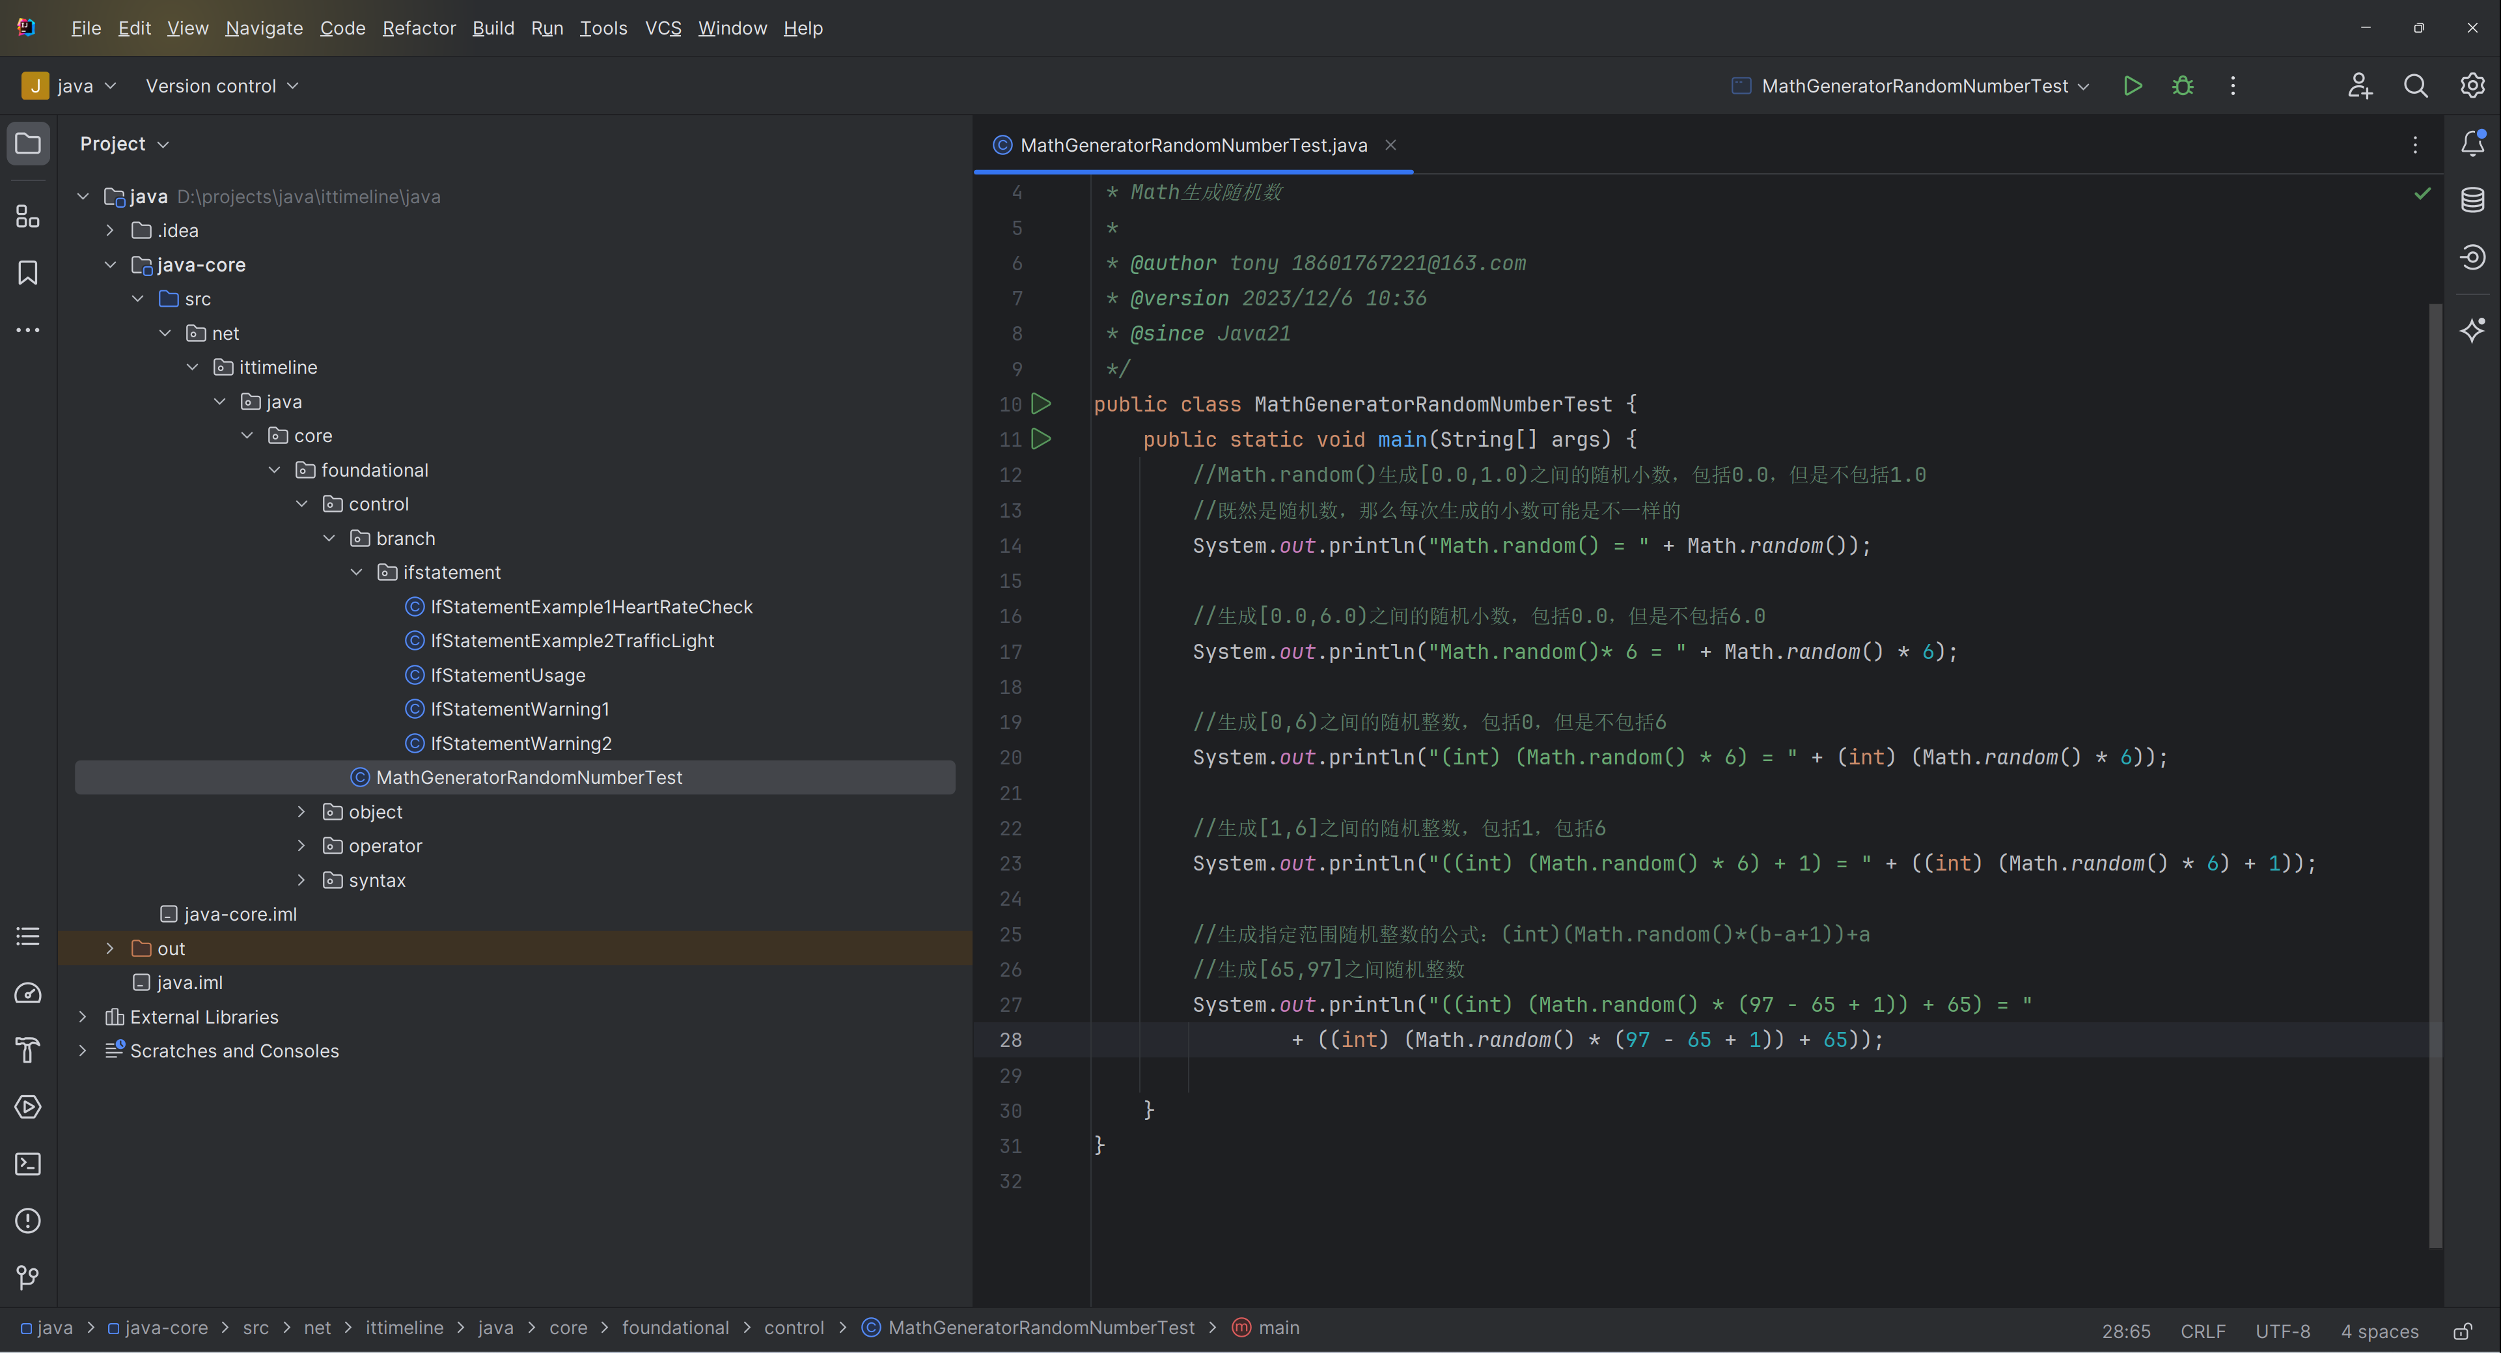Select the MathGeneratorRandomNumberTest.java editor tab

(1193, 145)
